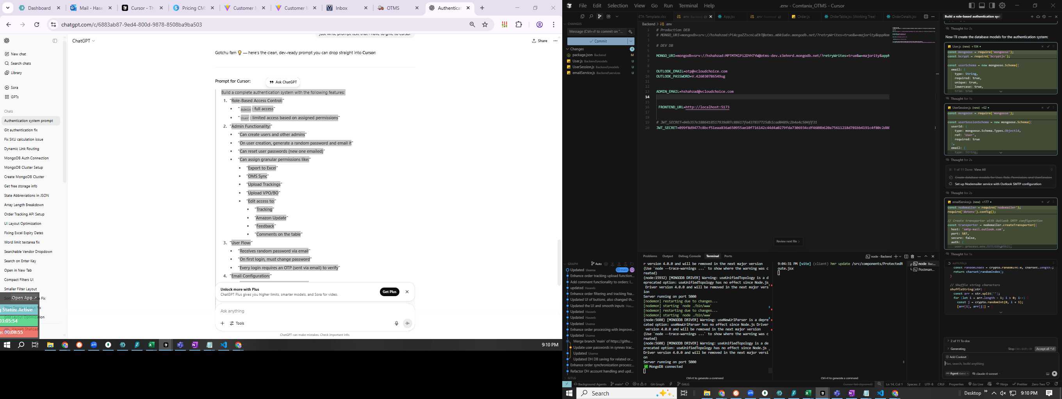
Task: Open the ChatGPT model selector dropdown
Action: pos(84,41)
